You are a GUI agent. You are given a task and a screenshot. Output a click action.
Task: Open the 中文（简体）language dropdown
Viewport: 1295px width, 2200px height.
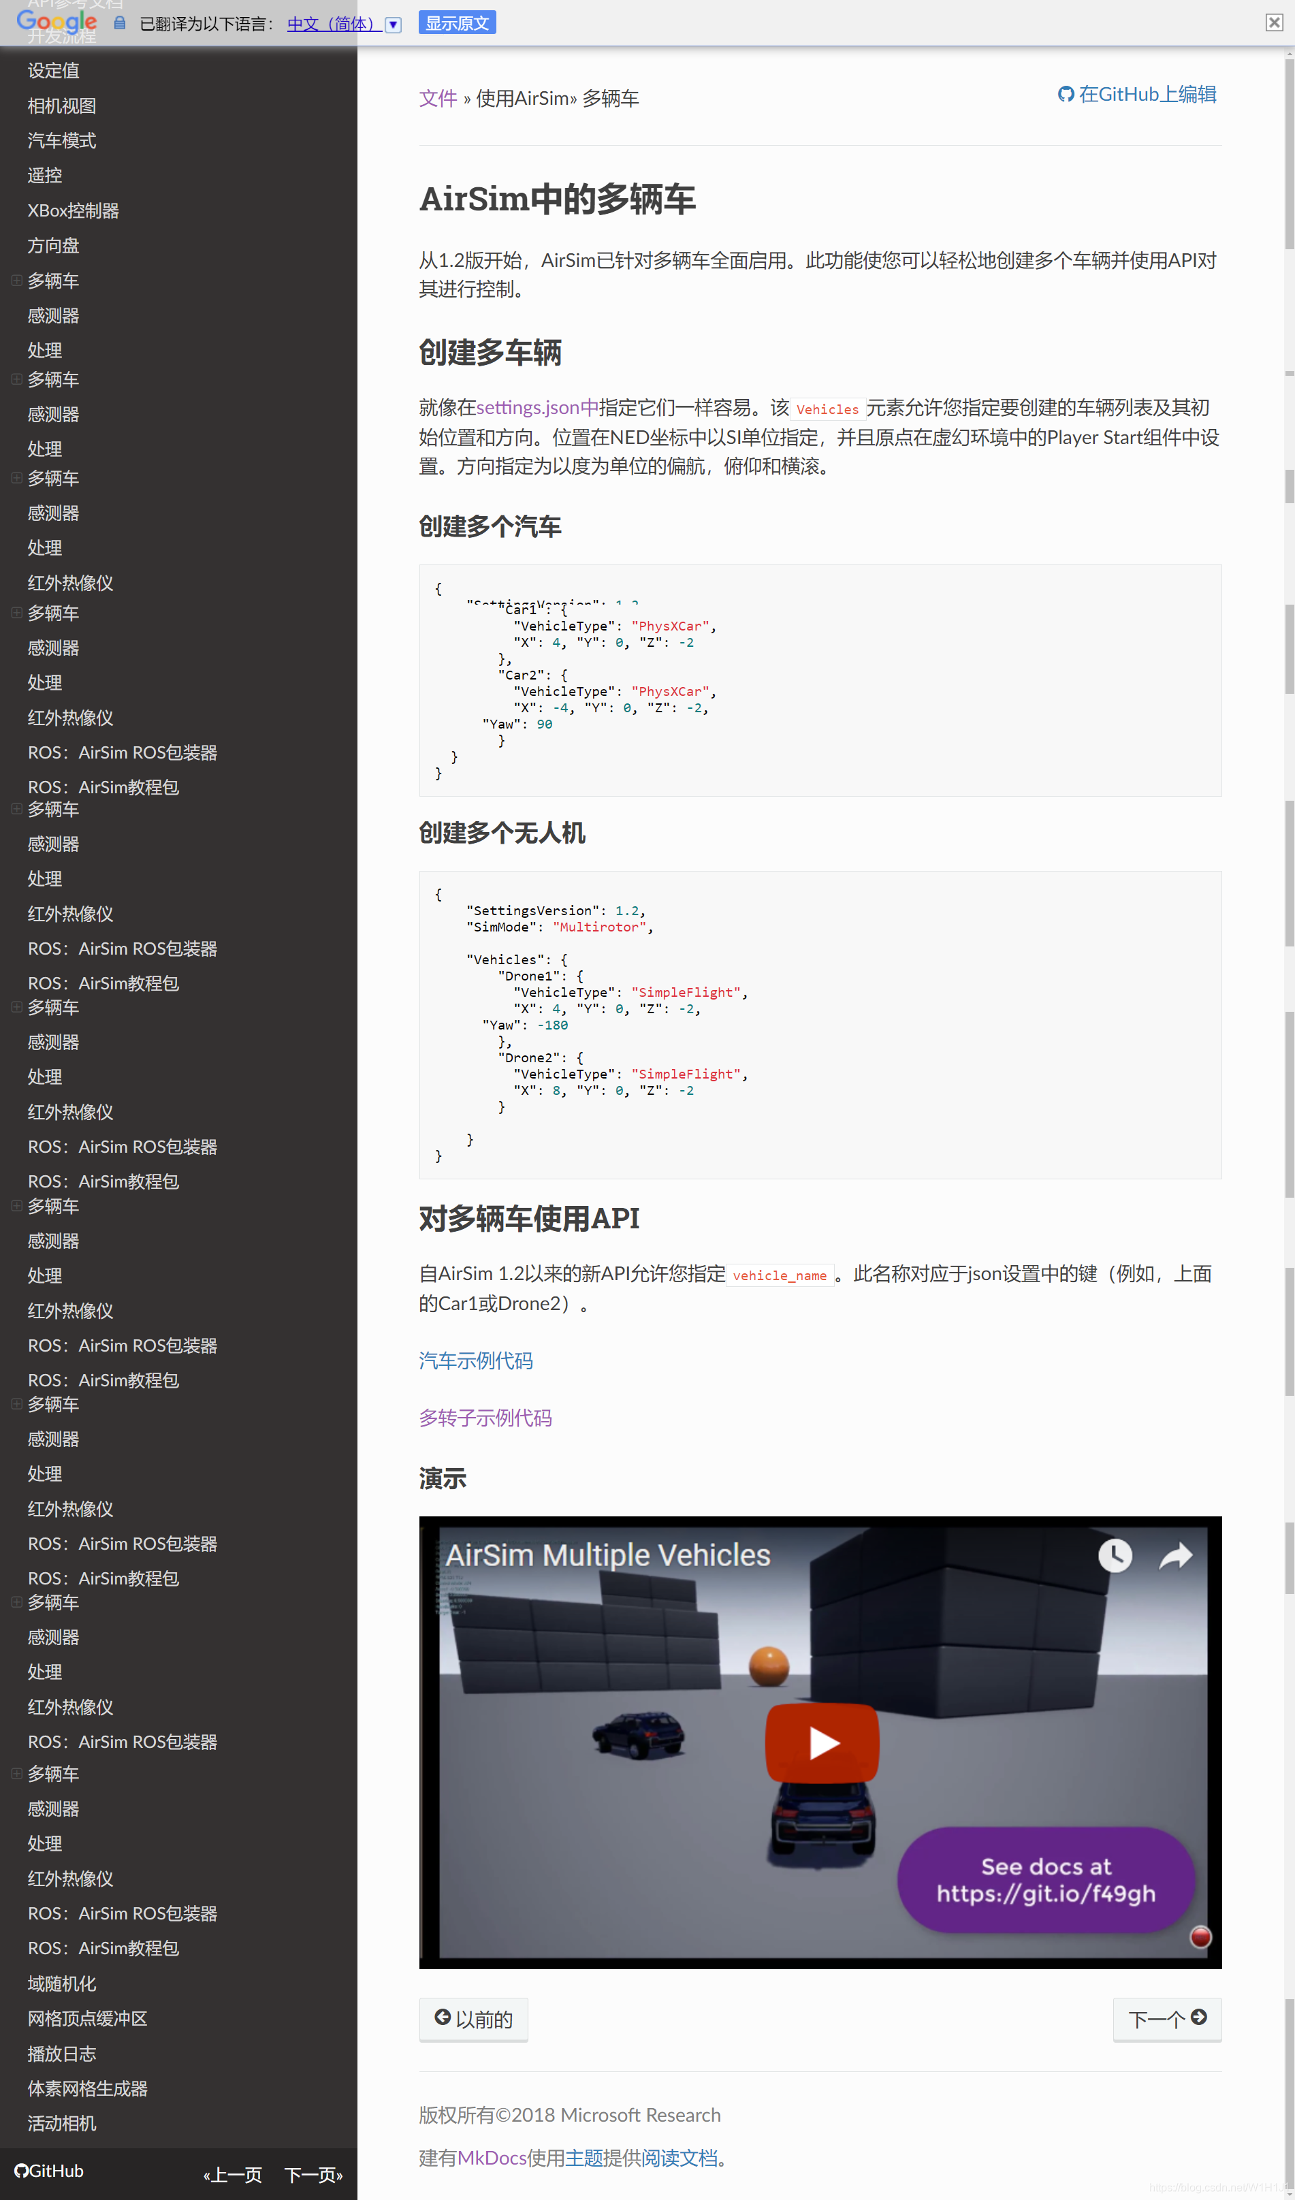(393, 25)
